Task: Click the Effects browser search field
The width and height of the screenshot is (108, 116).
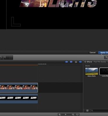Action: pos(99,110)
